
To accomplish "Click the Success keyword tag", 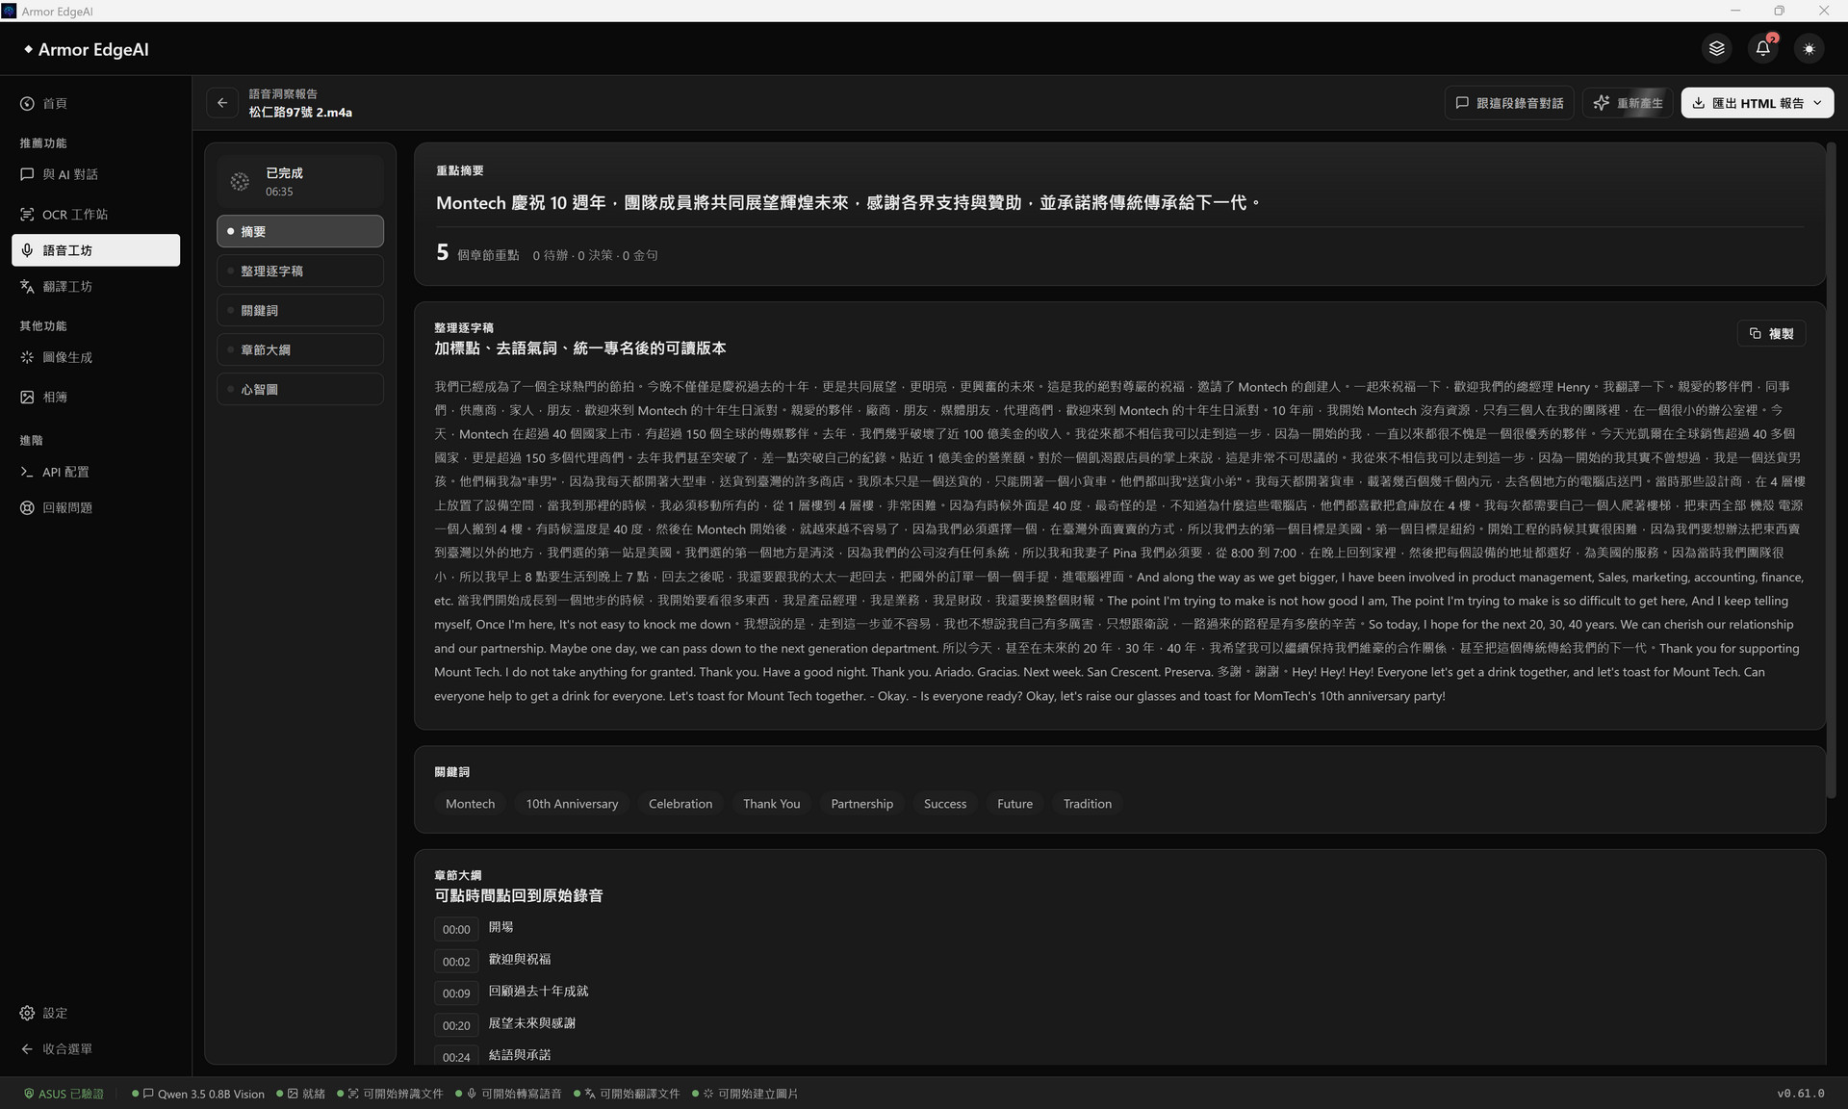I will [945, 804].
